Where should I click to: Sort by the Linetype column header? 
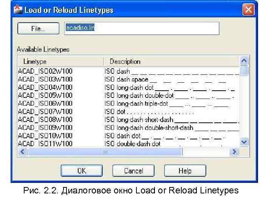pyautogui.click(x=60, y=62)
